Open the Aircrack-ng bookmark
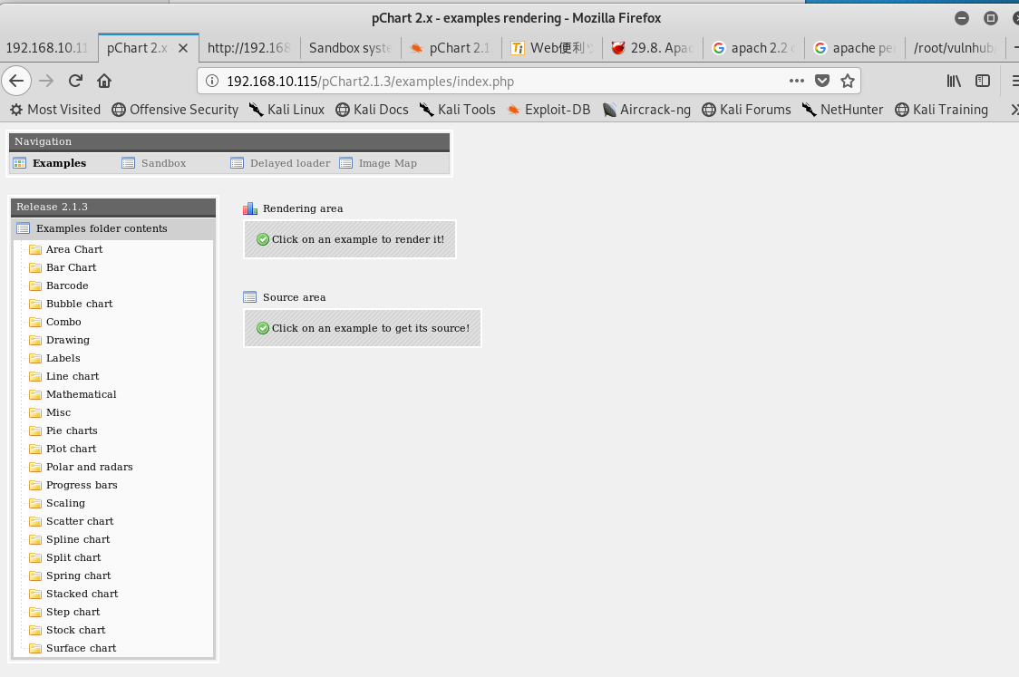 [646, 110]
